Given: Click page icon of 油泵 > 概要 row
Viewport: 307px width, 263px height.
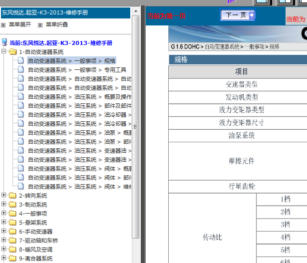Looking at the screenshot, I should (x=21, y=132).
